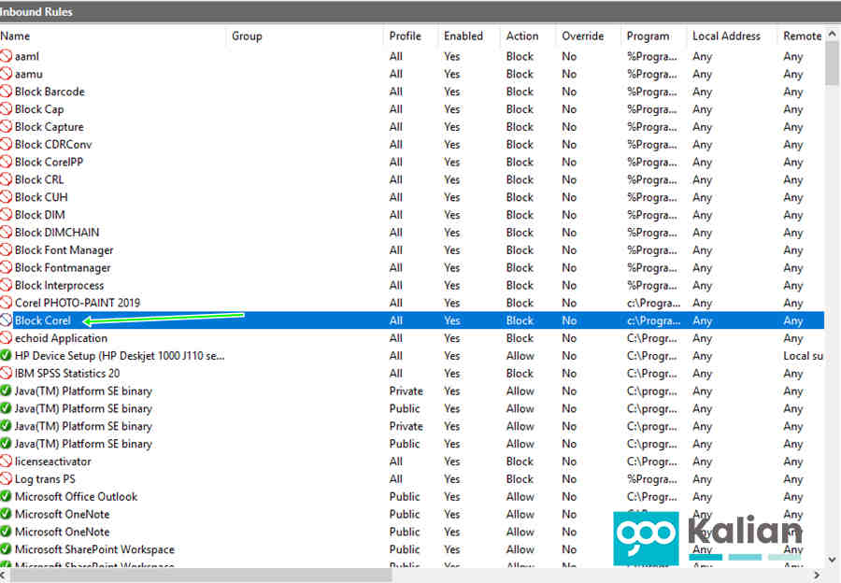Sort rules by Program column header

click(x=648, y=36)
